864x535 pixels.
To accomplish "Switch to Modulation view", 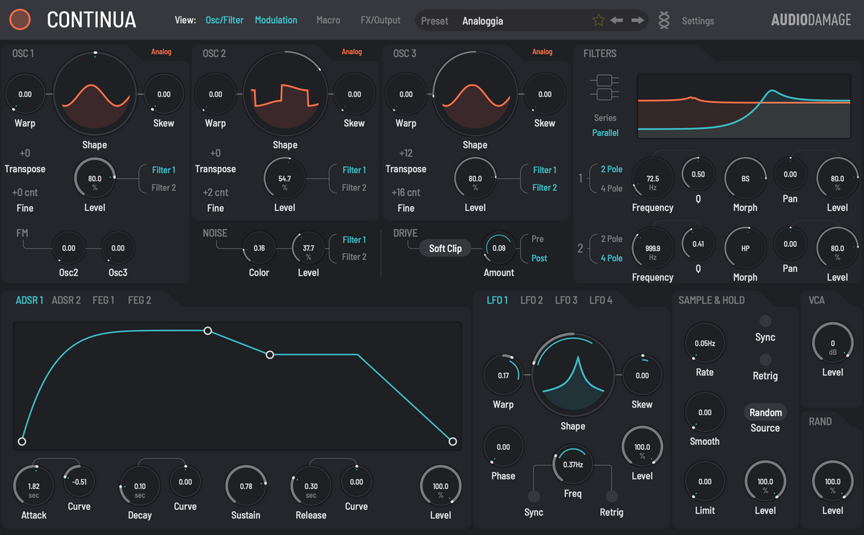I will pos(276,20).
